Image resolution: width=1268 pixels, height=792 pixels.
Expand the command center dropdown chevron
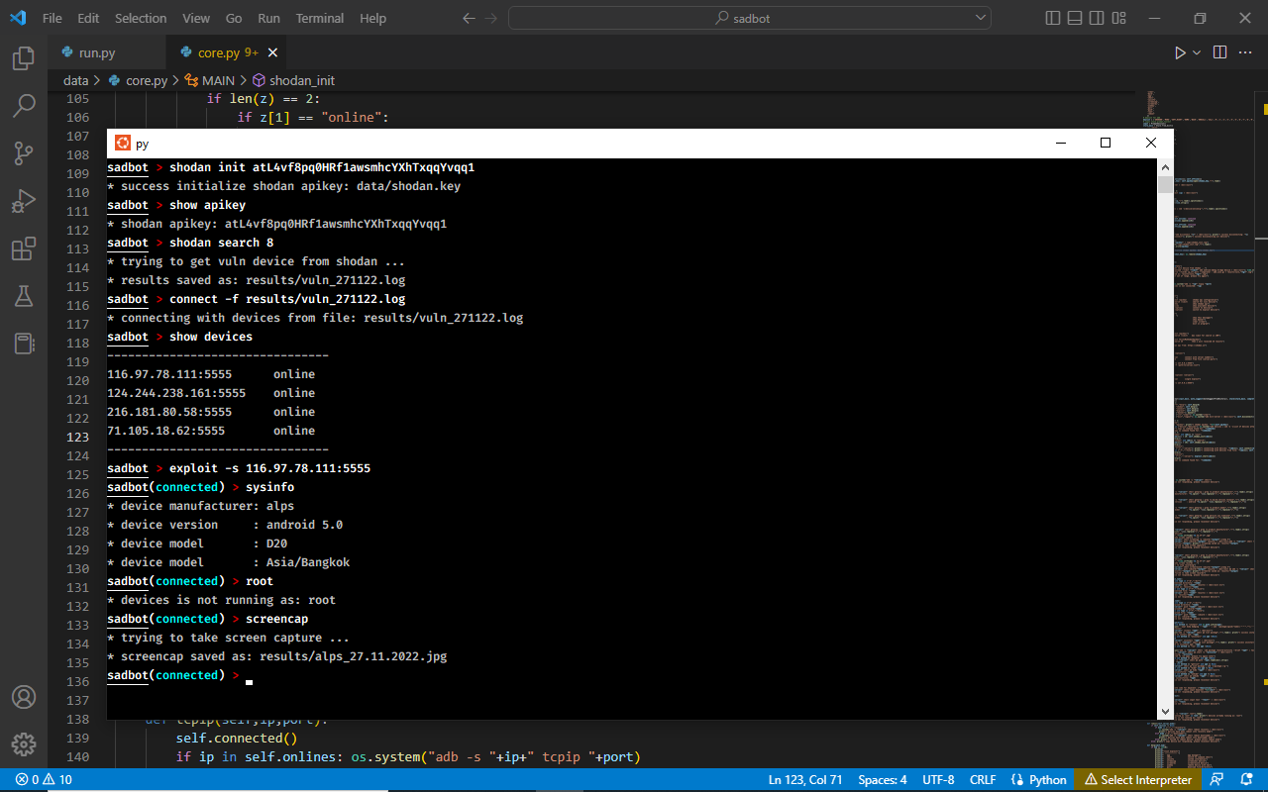tap(981, 18)
